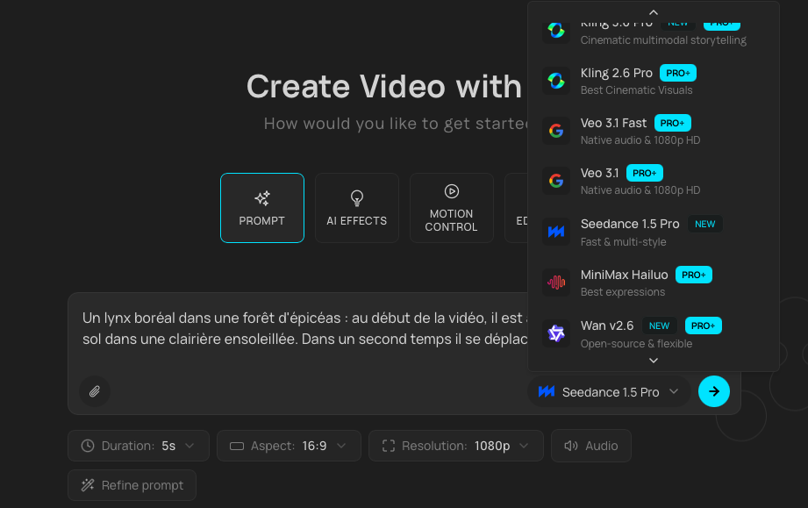The width and height of the screenshot is (808, 508).
Task: Switch to AI Effects tab
Action: (x=356, y=208)
